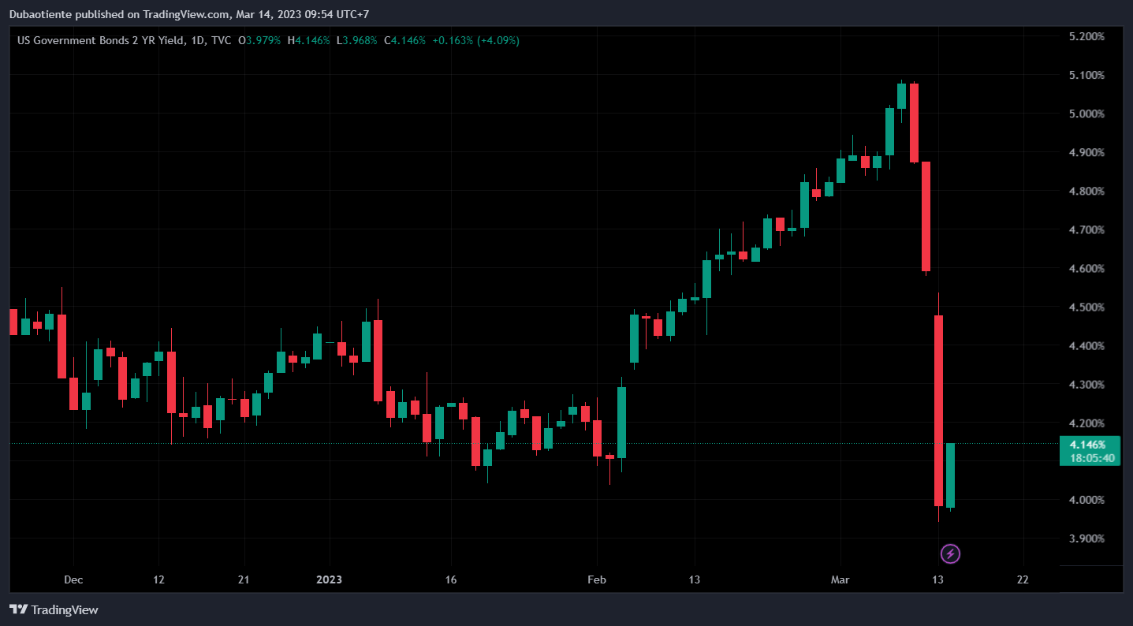
Task: Click the Dec label on time axis
Action: [73, 580]
